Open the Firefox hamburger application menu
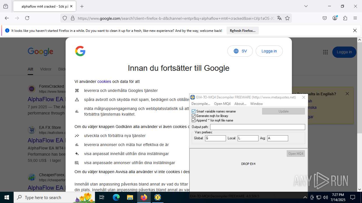 (x=355, y=18)
